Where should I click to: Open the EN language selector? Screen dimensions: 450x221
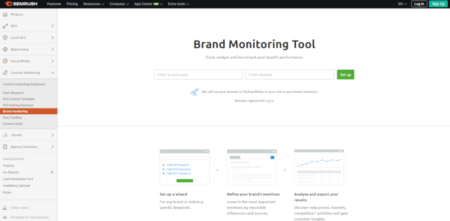tap(402, 4)
